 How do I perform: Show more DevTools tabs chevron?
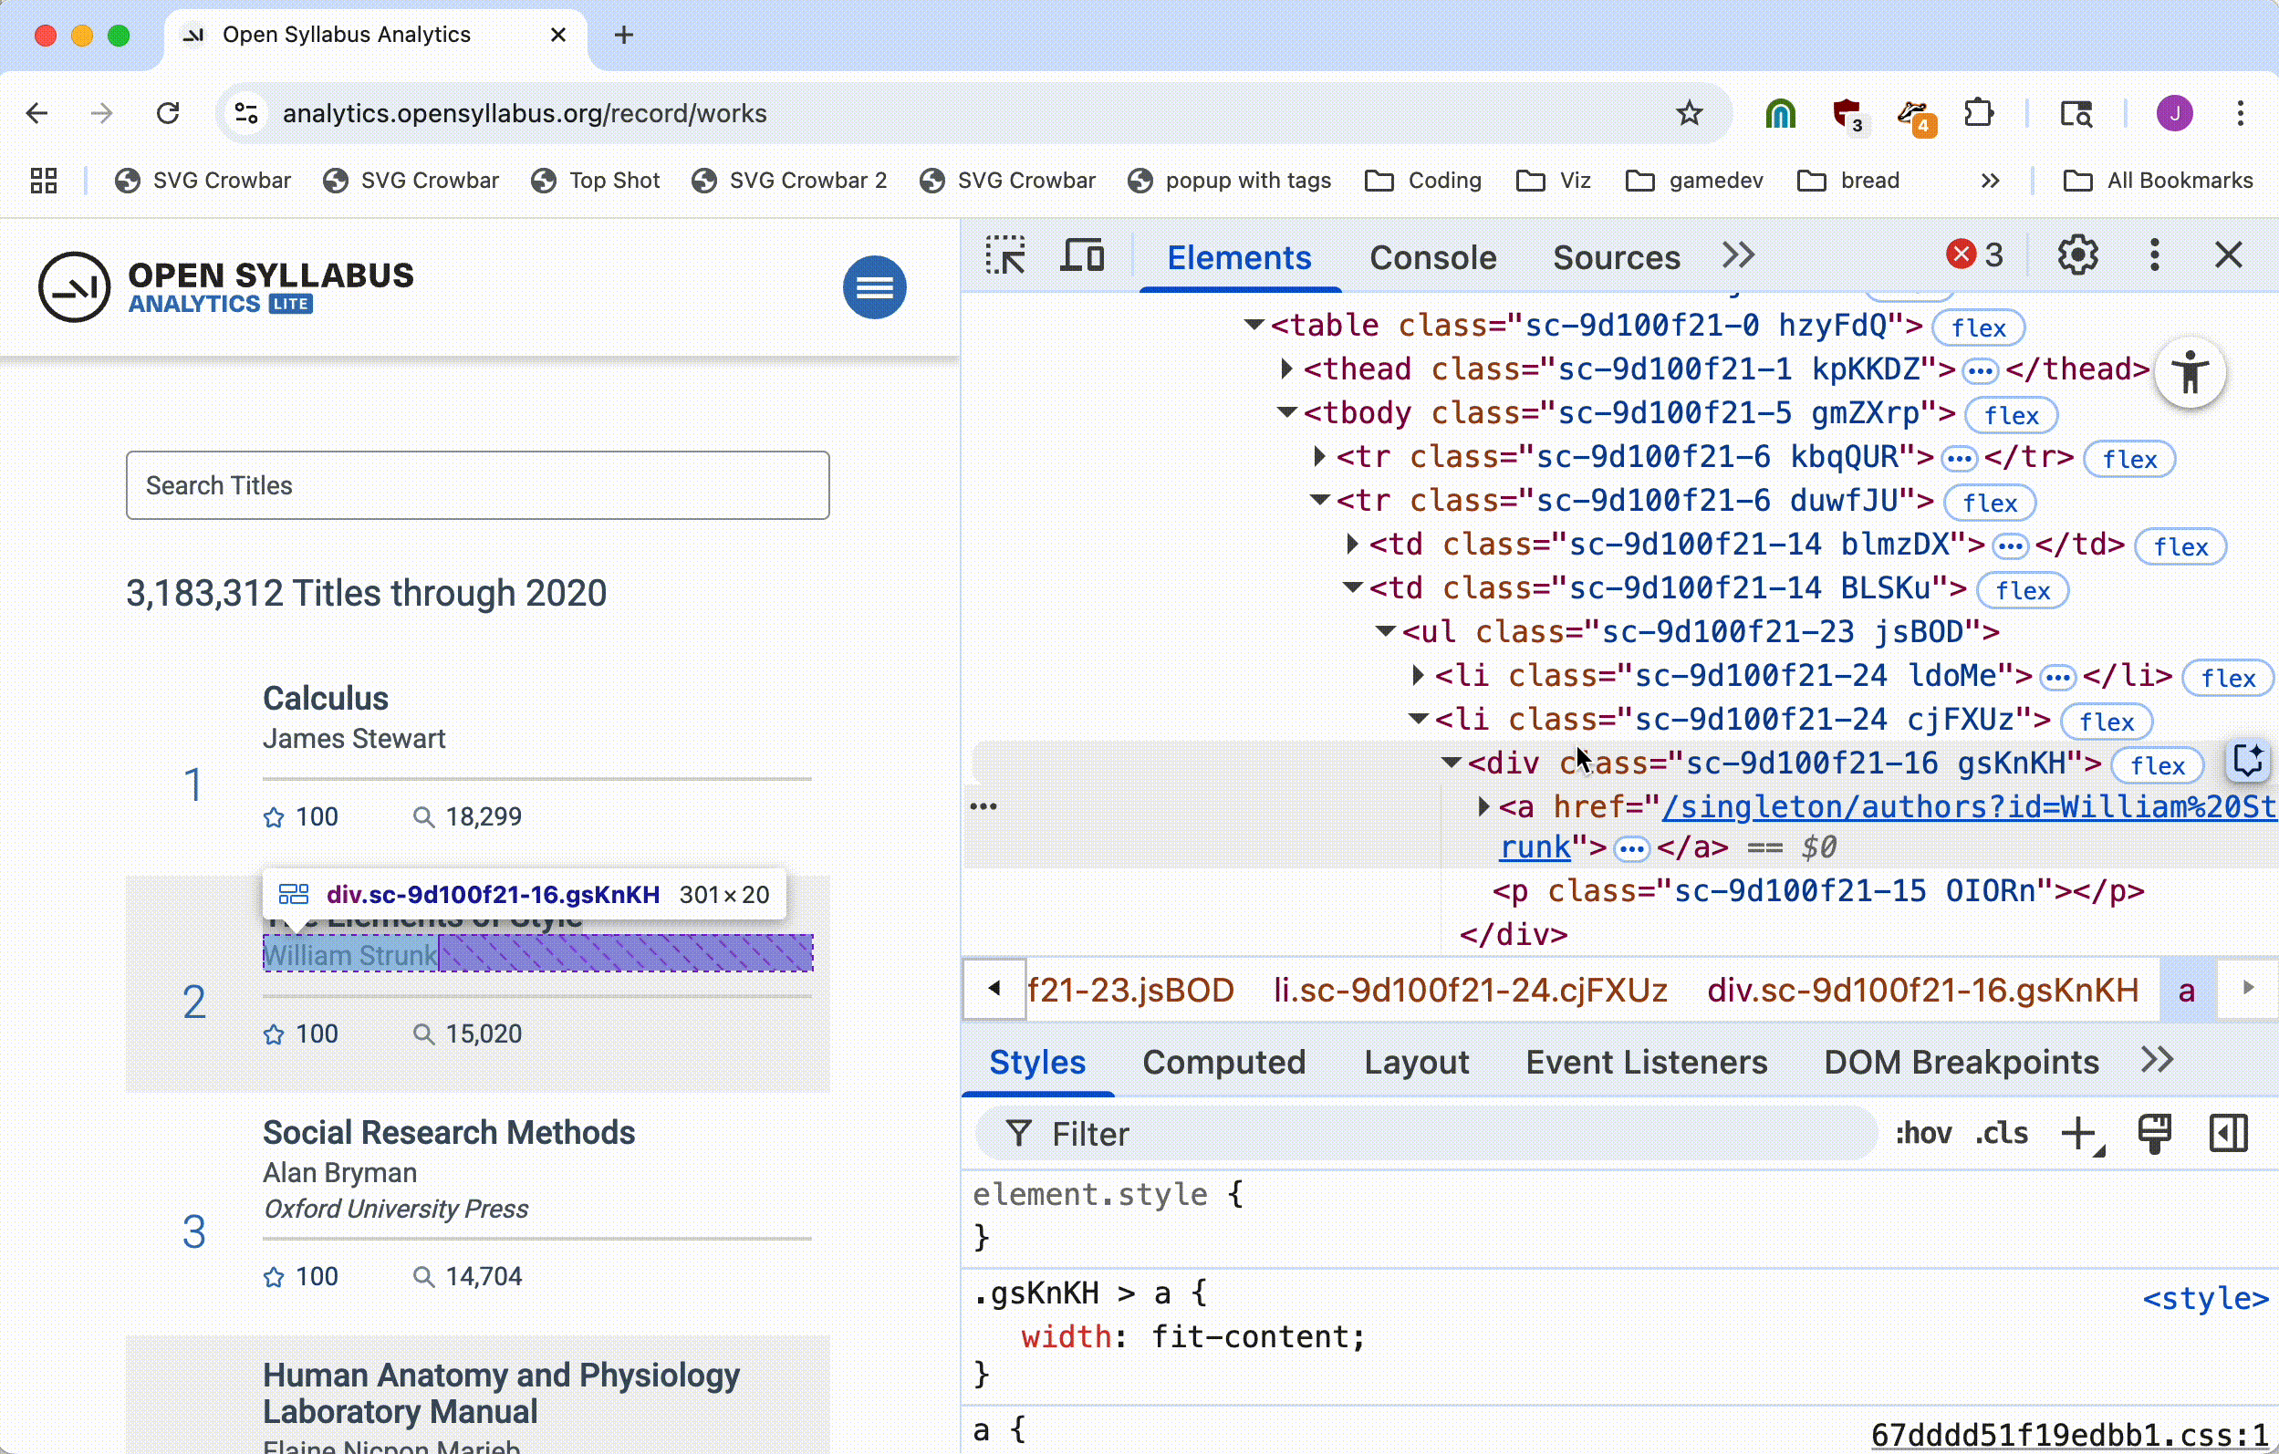(x=1738, y=255)
